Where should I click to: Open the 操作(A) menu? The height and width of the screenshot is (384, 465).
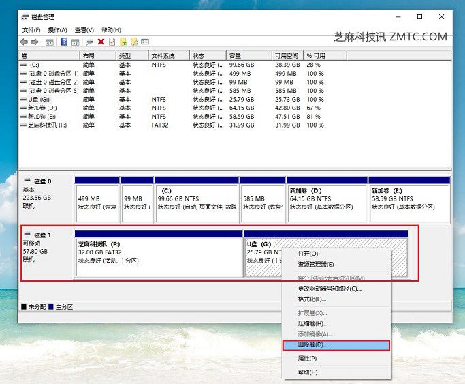click(x=57, y=30)
